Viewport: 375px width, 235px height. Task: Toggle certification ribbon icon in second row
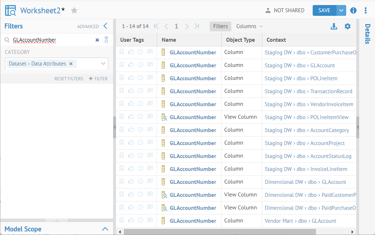[x=122, y=65]
